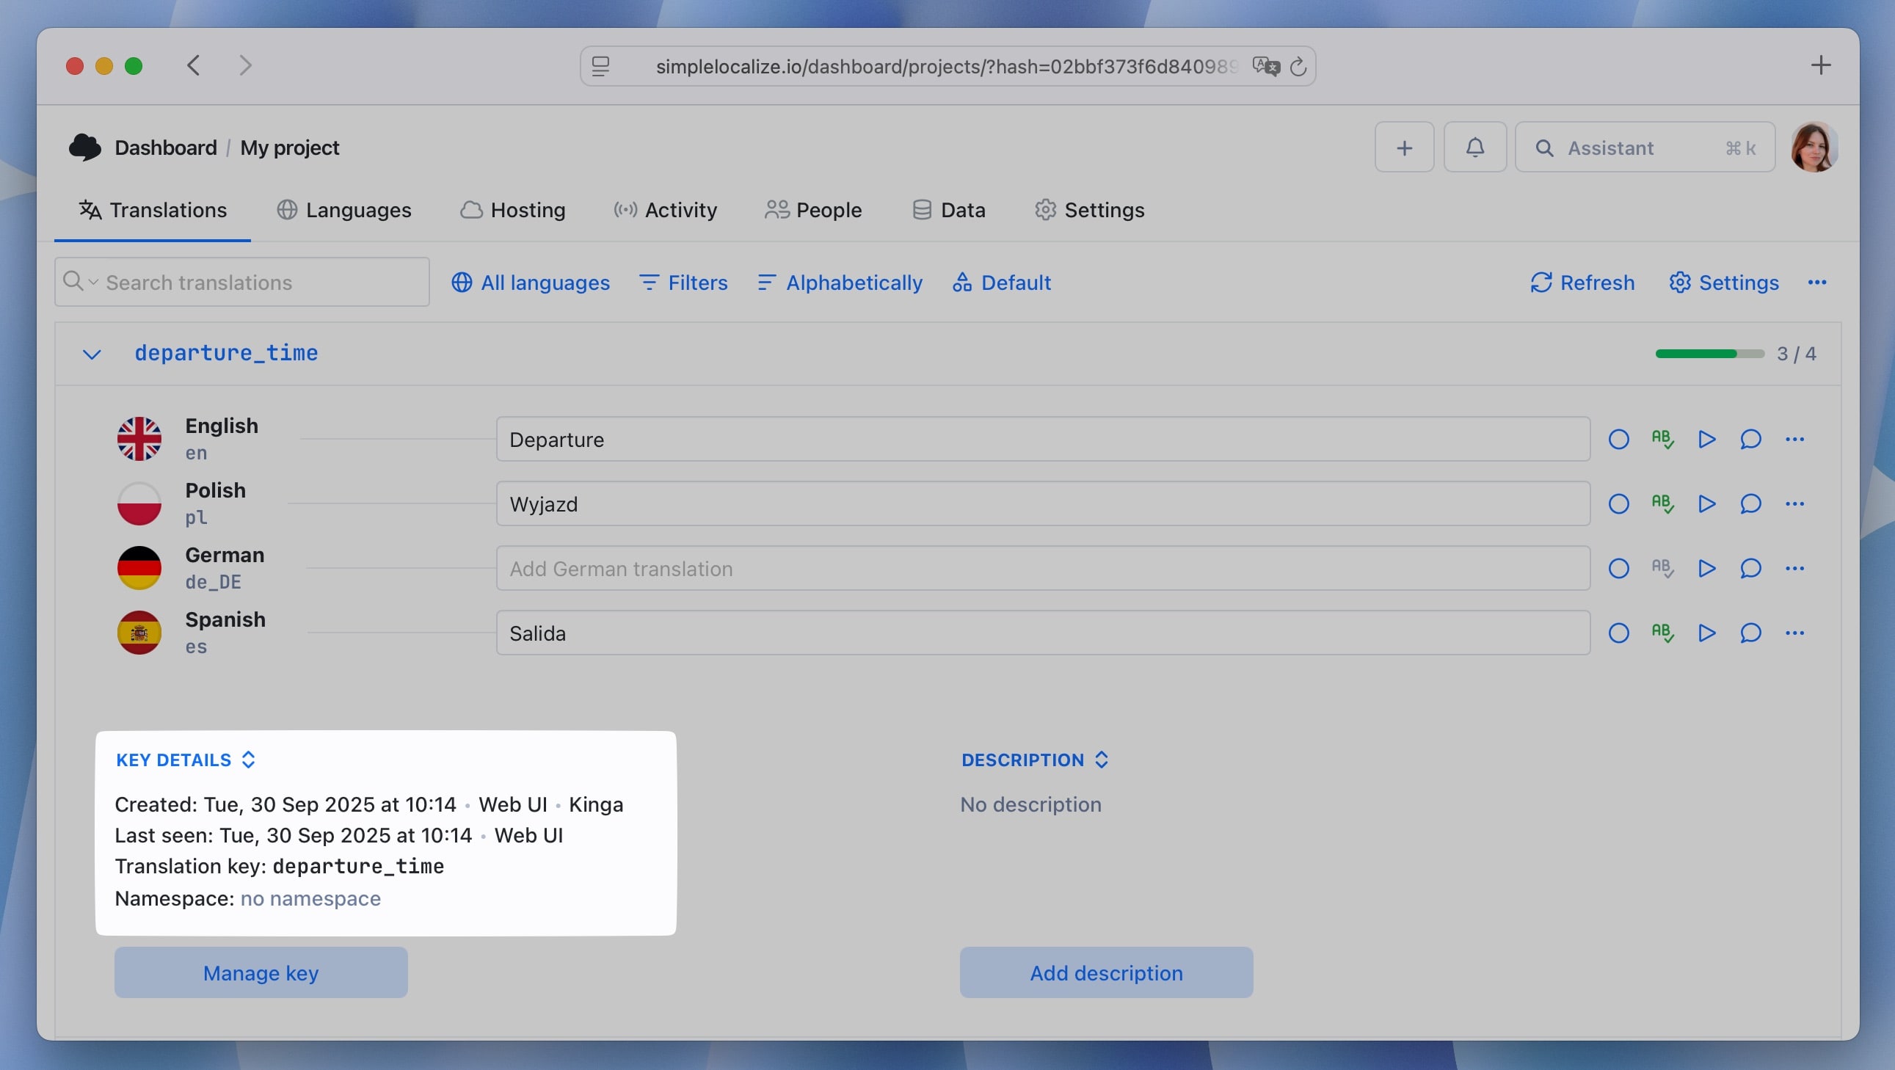Toggle review status circle for English

[x=1619, y=439]
